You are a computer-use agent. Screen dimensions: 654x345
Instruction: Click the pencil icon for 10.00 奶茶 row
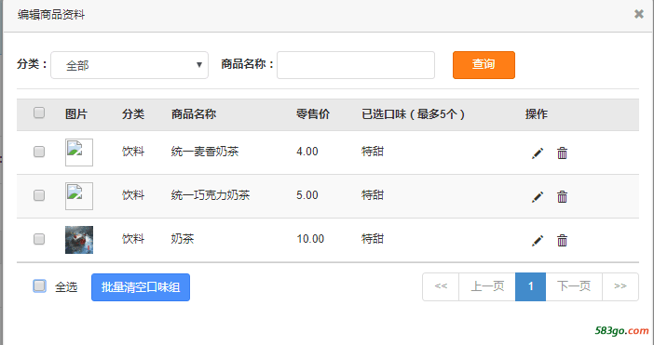pos(538,241)
